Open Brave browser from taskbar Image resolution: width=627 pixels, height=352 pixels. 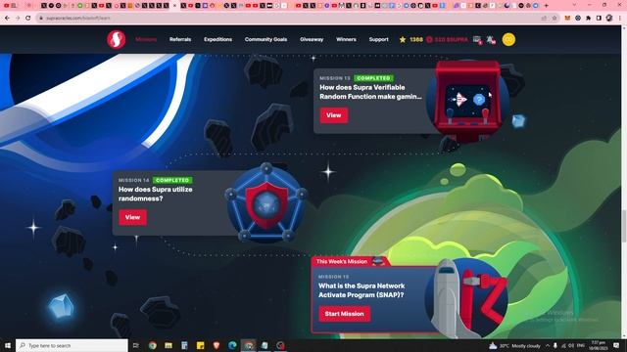(x=217, y=345)
